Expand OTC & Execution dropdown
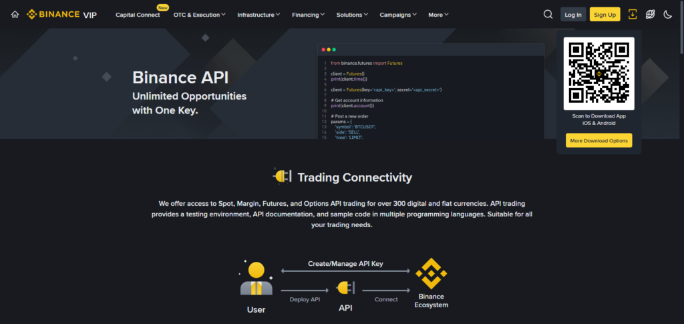Image resolution: width=684 pixels, height=324 pixels. [199, 15]
